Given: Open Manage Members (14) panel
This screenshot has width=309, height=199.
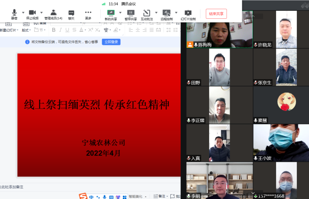Looking at the screenshot, I should tap(53, 14).
